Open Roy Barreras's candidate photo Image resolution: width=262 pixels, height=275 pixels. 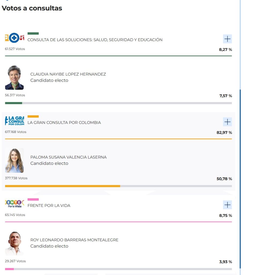(x=14, y=243)
